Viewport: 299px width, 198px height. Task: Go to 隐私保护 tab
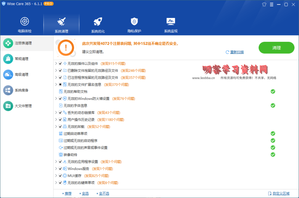134,25
